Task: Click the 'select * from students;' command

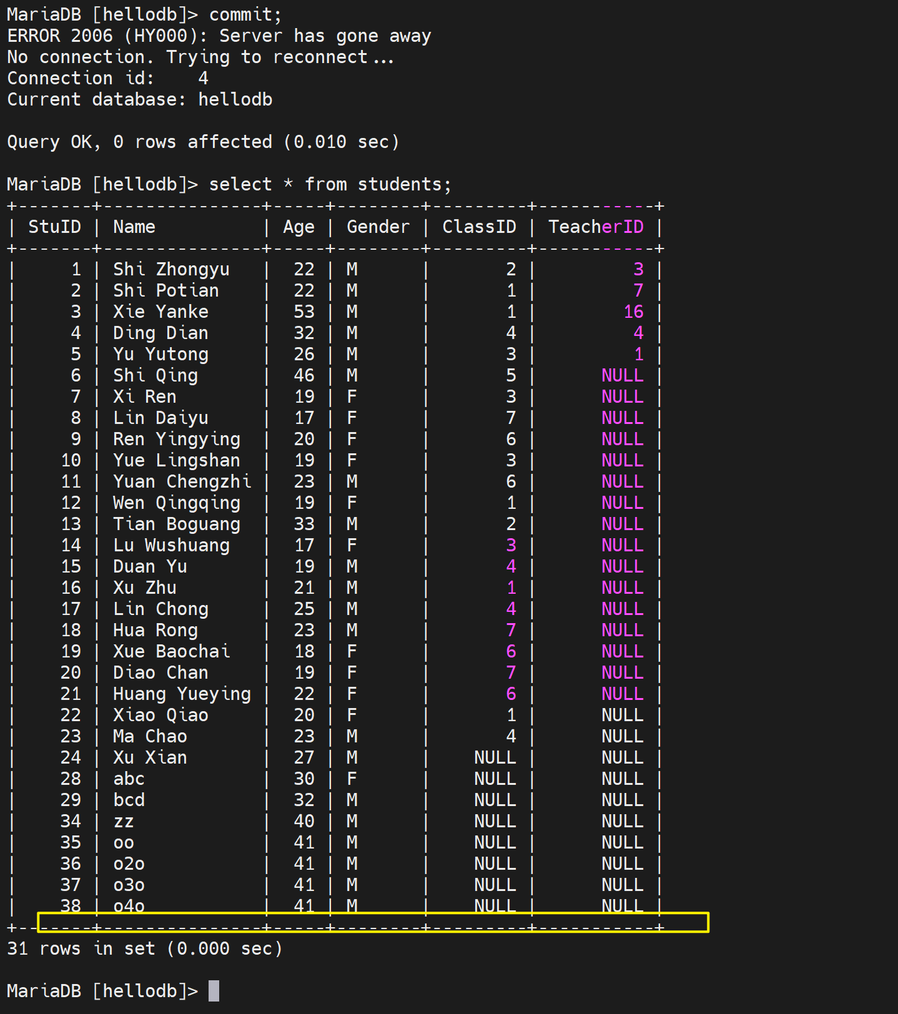Action: tap(330, 184)
